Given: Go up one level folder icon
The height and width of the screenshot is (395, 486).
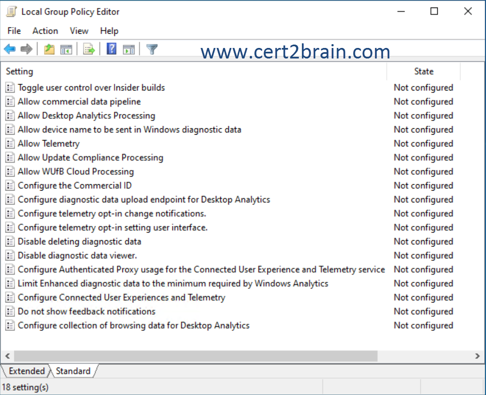Looking at the screenshot, I should [49, 49].
